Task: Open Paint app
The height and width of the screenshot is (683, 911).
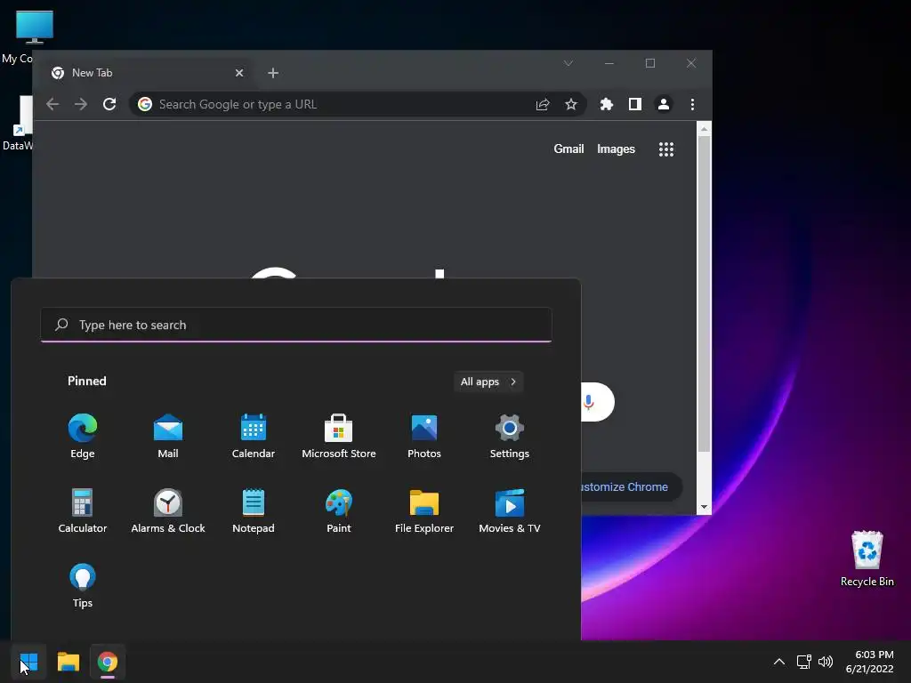Action: [x=339, y=511]
